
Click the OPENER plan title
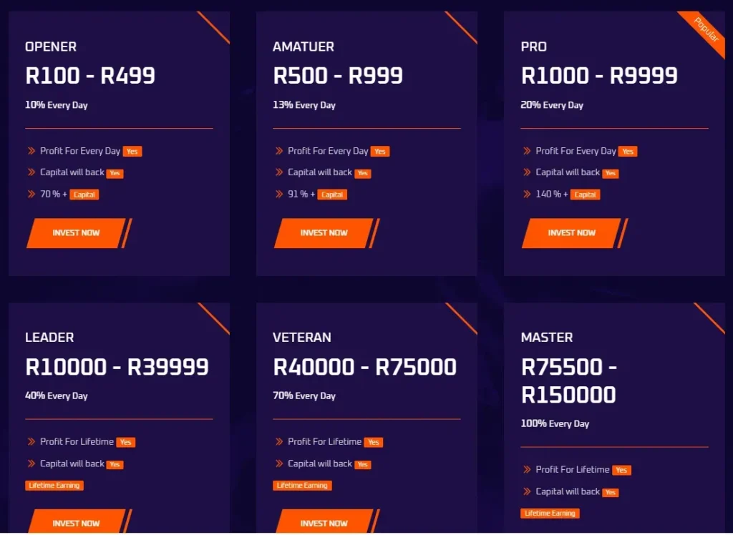click(50, 46)
